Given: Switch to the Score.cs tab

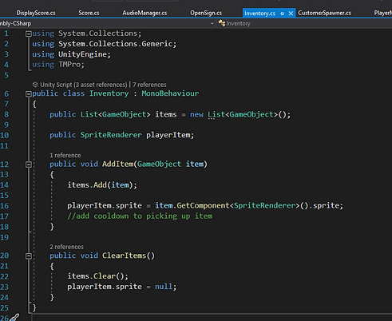Looking at the screenshot, I should (x=89, y=13).
